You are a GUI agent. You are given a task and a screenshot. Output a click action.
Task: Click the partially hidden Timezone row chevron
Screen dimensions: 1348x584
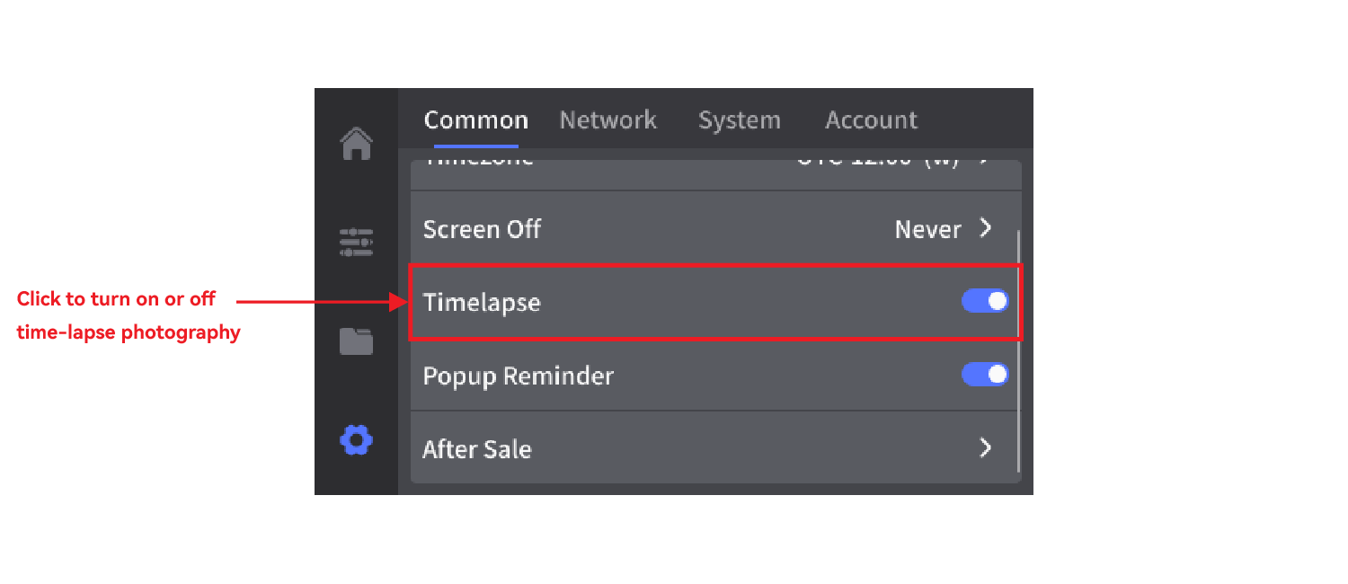coord(984,163)
